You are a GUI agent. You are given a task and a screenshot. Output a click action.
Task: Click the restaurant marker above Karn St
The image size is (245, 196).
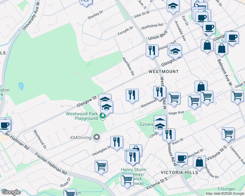tap(169, 136)
